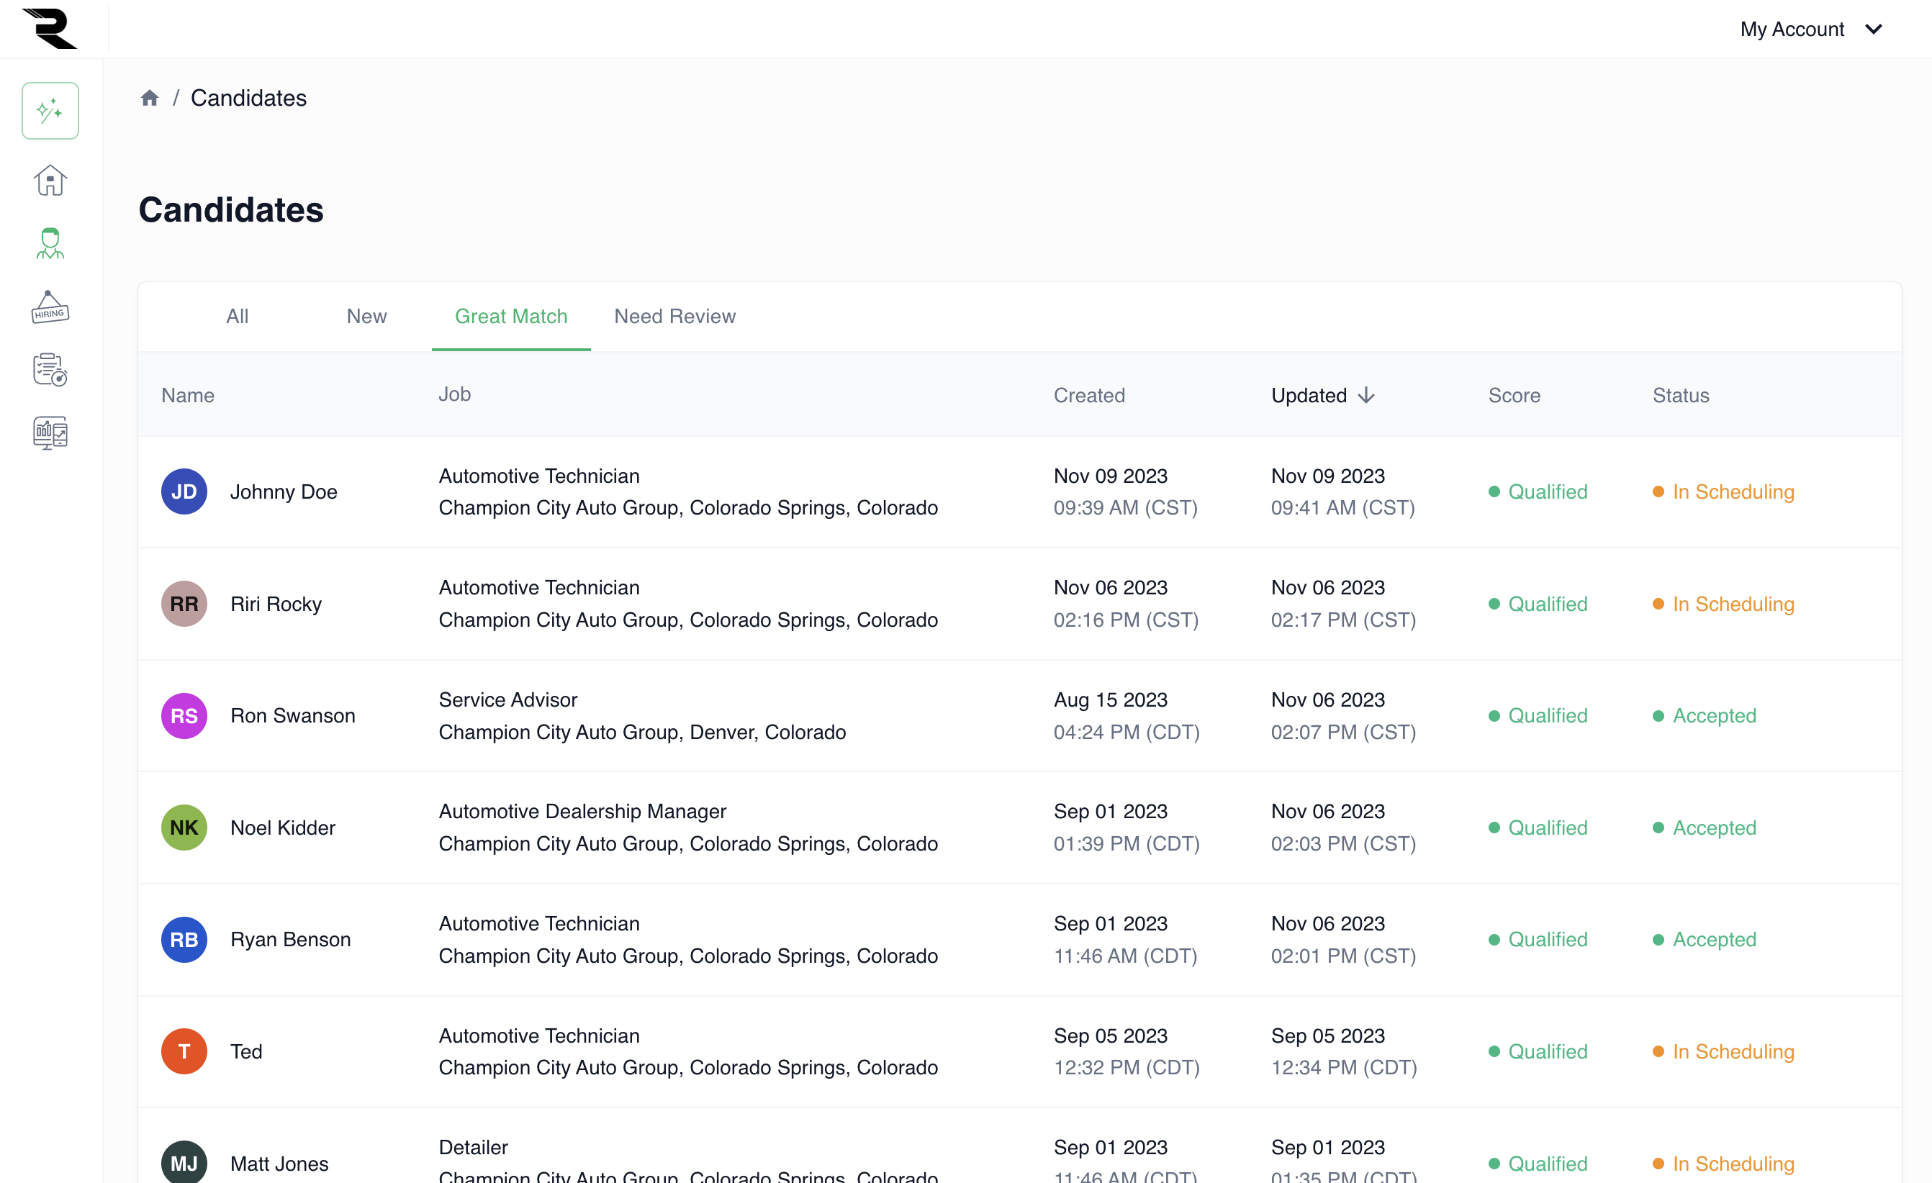Click Matt Jones's purple MJ avatar
Screen dimensions: 1932x1183
pos(184,1163)
